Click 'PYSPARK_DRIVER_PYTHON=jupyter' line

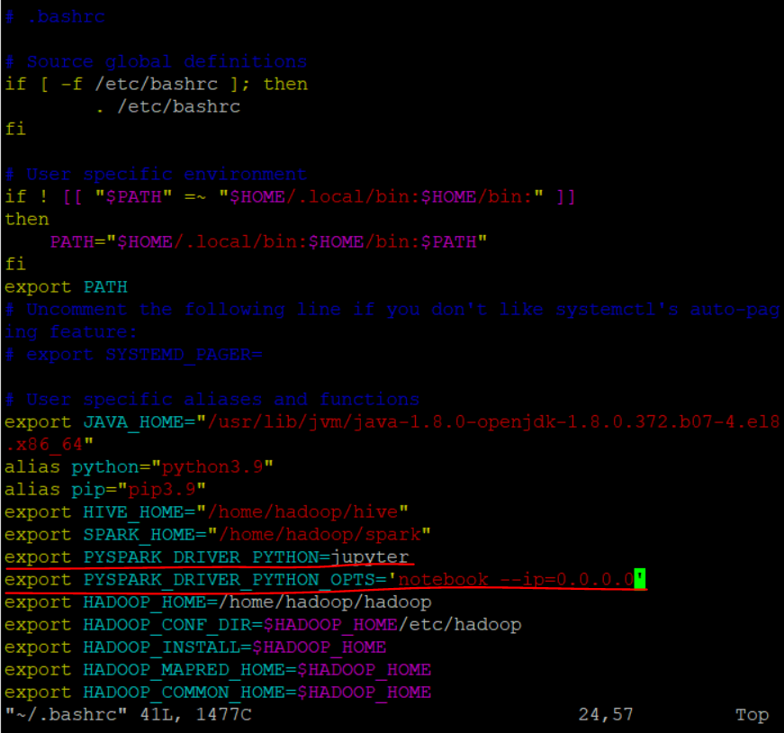click(246, 557)
